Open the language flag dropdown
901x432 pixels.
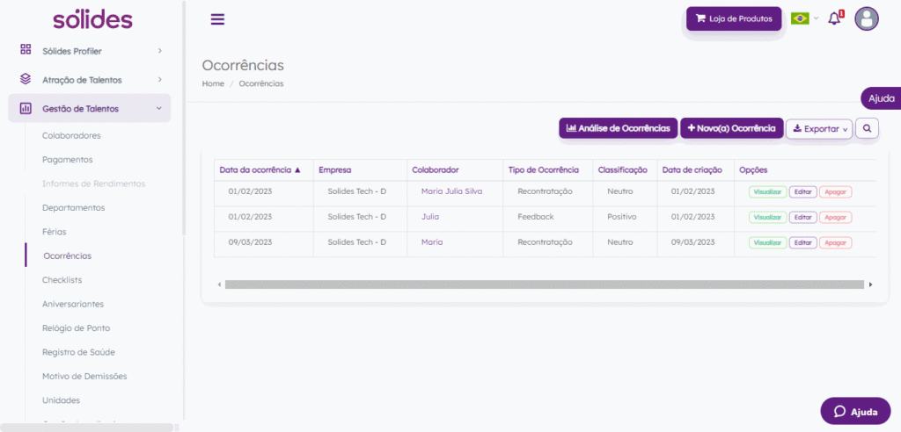804,19
